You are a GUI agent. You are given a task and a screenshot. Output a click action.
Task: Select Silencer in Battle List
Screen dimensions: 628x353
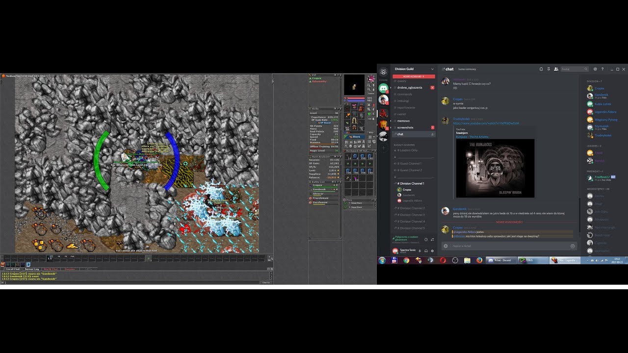324,194
